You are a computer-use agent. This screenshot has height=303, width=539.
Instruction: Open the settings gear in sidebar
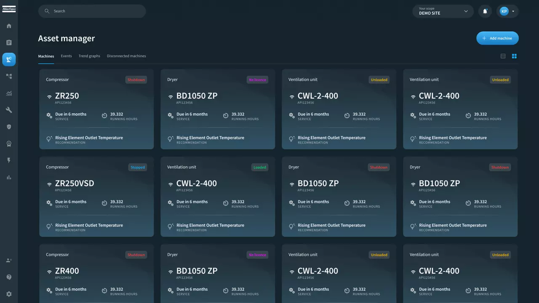point(9,294)
